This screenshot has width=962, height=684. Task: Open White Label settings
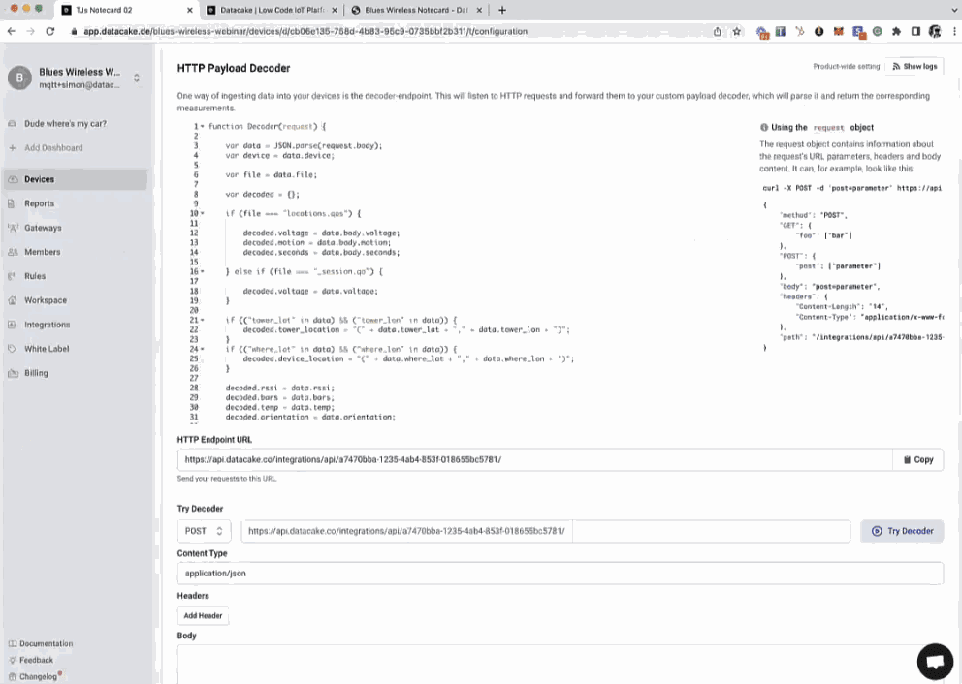(47, 349)
